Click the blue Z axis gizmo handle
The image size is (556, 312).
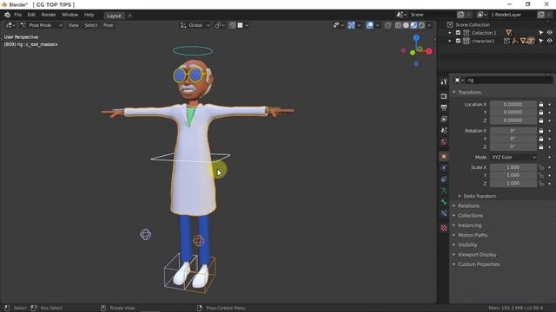tap(416, 37)
